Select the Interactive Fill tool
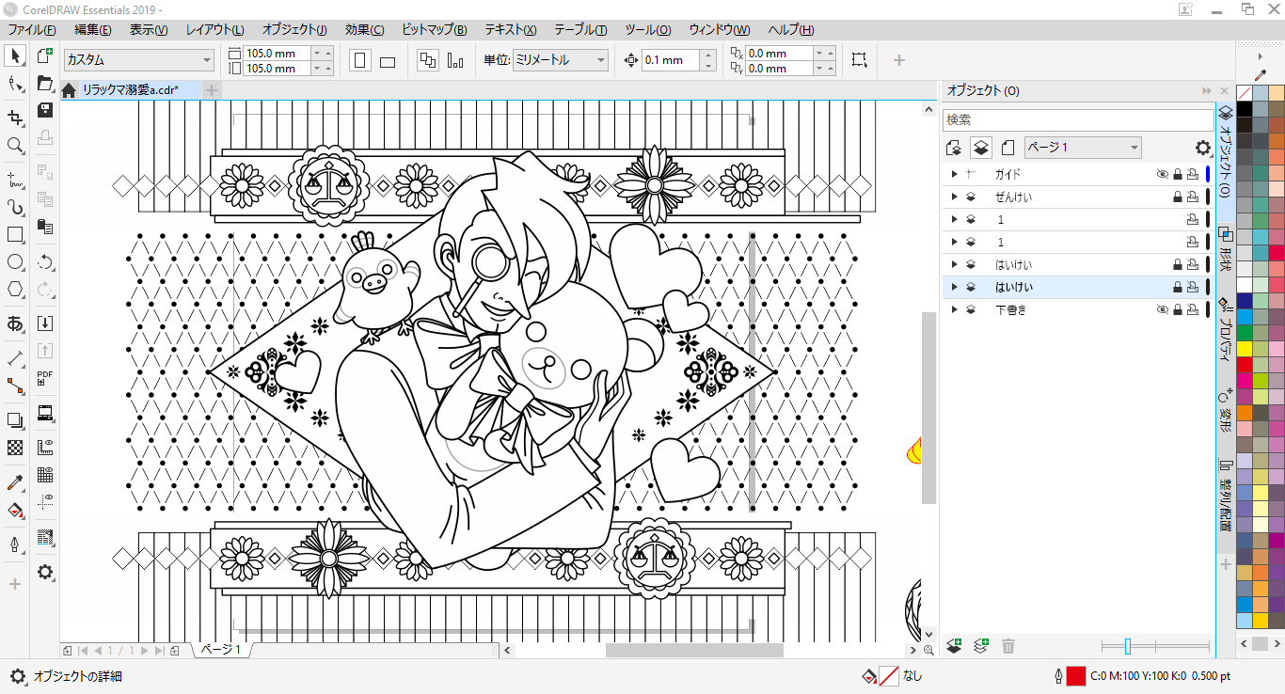Image resolution: width=1285 pixels, height=694 pixels. click(x=15, y=511)
